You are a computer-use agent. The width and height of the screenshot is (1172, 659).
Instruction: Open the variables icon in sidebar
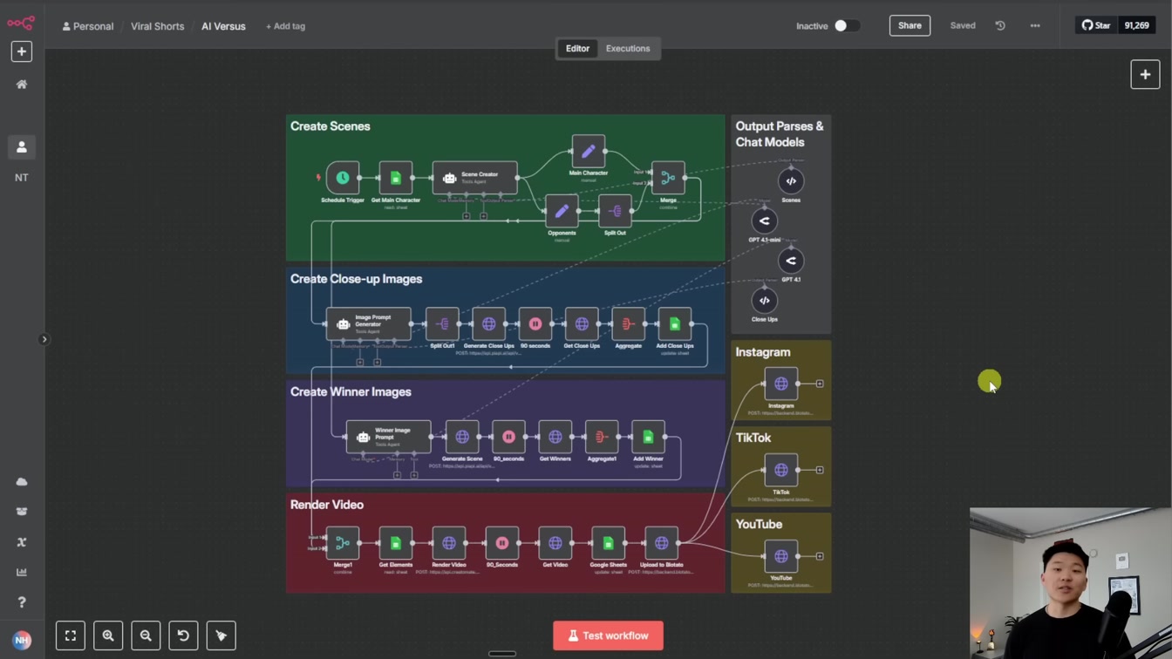click(x=22, y=542)
